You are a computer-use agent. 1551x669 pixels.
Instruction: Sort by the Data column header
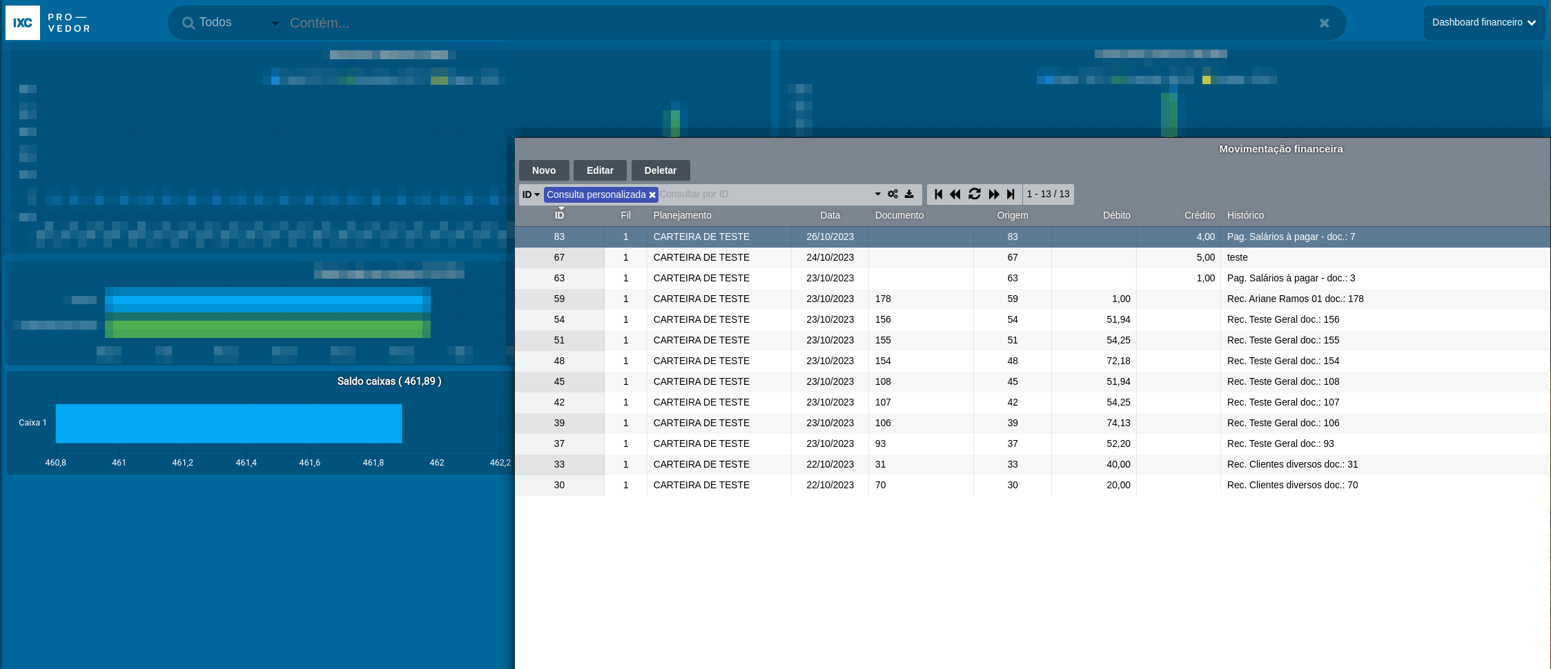(830, 215)
